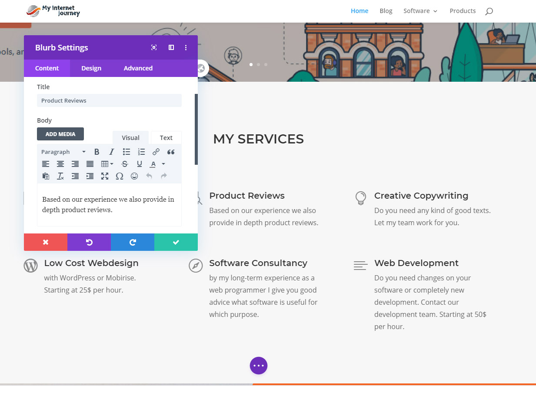The width and height of the screenshot is (536, 403).
Task: Open the text color picker dropdown arrow
Action: pos(163,164)
